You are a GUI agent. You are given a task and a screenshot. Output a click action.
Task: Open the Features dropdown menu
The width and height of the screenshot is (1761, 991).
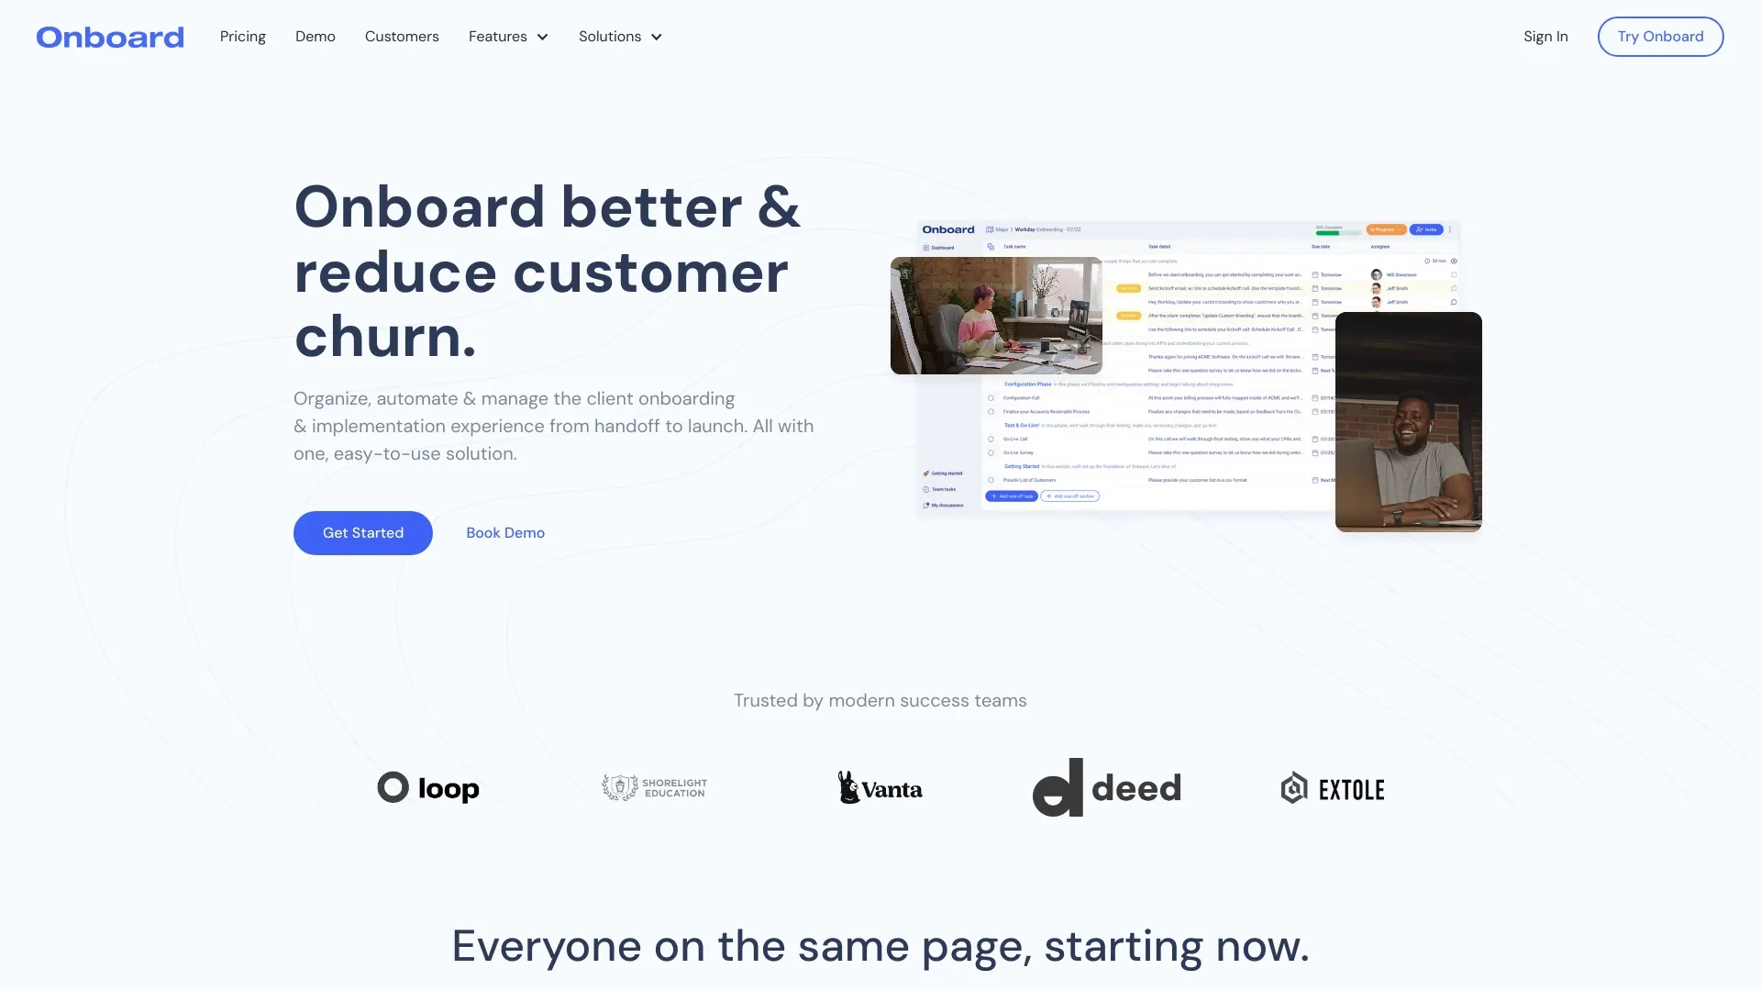(x=508, y=37)
